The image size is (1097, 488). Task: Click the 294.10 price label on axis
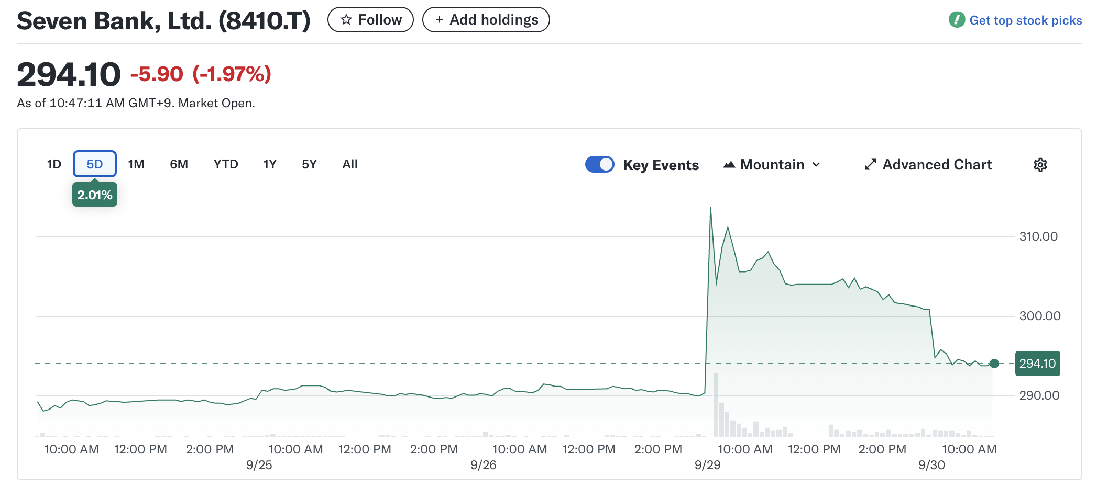coord(1037,364)
